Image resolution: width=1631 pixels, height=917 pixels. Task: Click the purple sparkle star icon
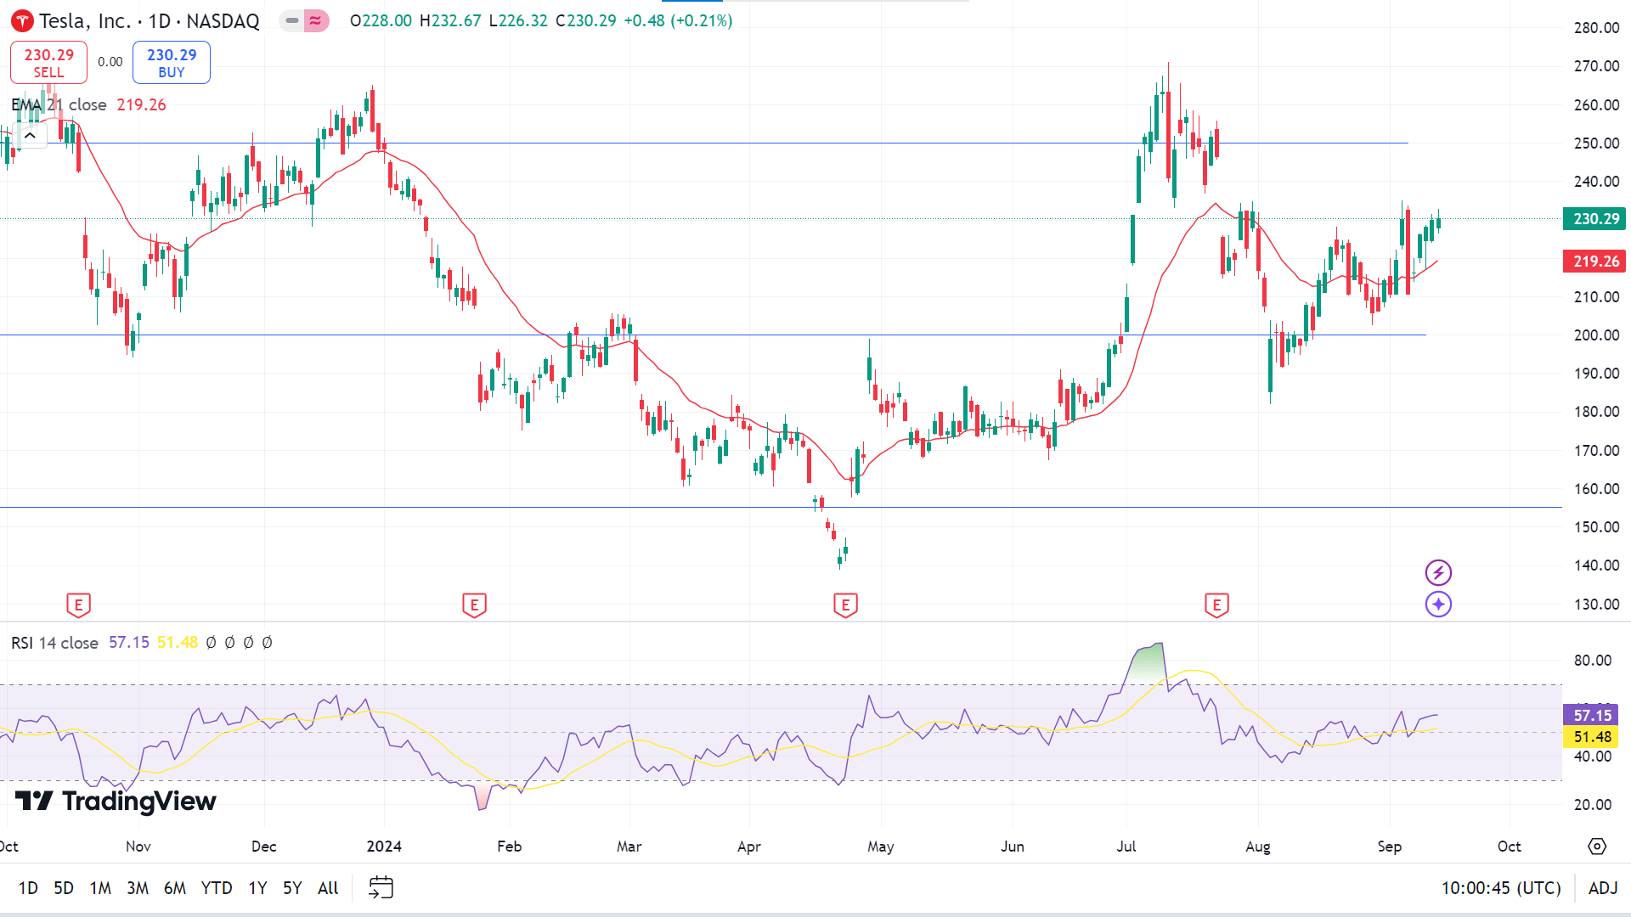point(1438,605)
